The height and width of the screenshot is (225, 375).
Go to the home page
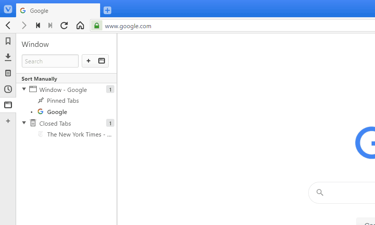pyautogui.click(x=80, y=25)
